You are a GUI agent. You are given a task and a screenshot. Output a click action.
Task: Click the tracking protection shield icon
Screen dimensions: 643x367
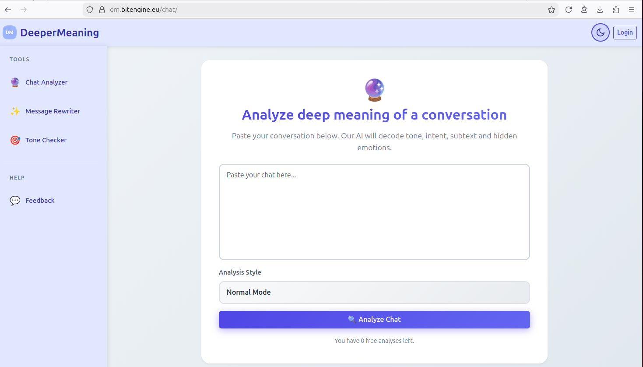tap(89, 9)
